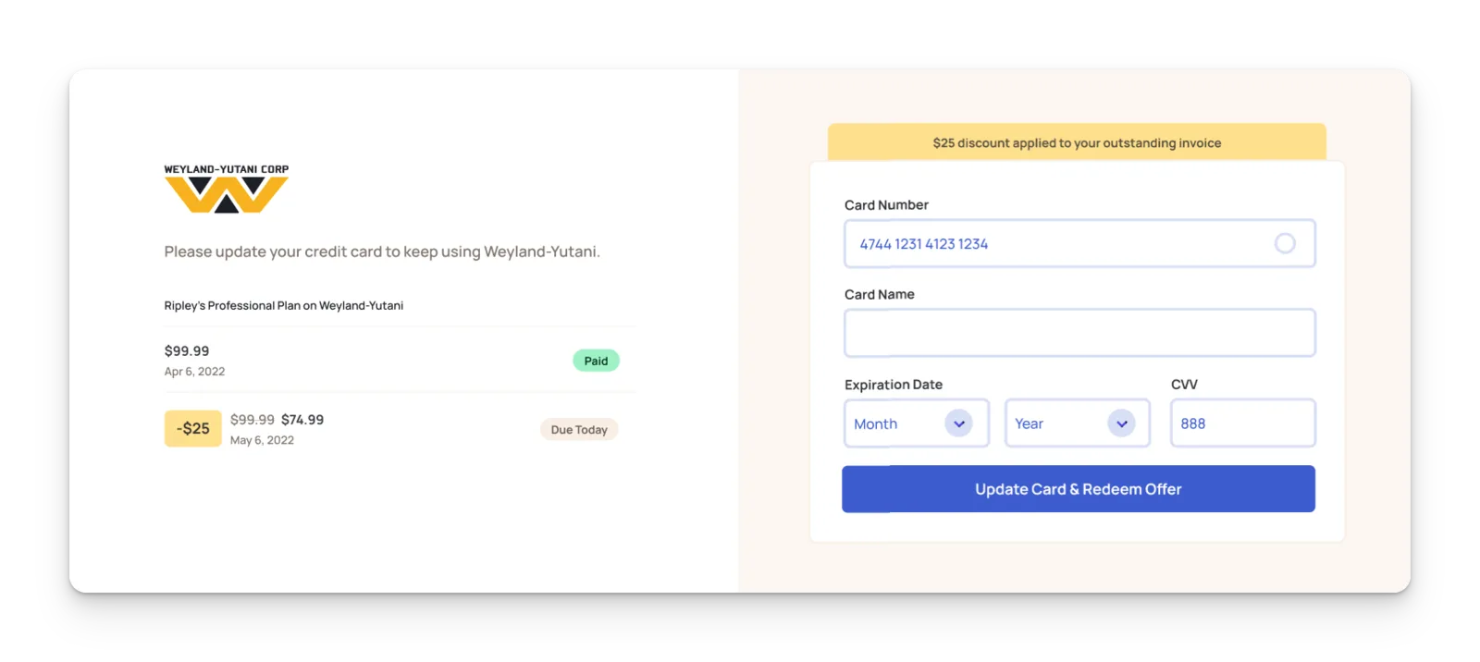The width and height of the screenshot is (1480, 662).
Task: Click Ripley's Professional Plan heading text
Action: point(284,305)
